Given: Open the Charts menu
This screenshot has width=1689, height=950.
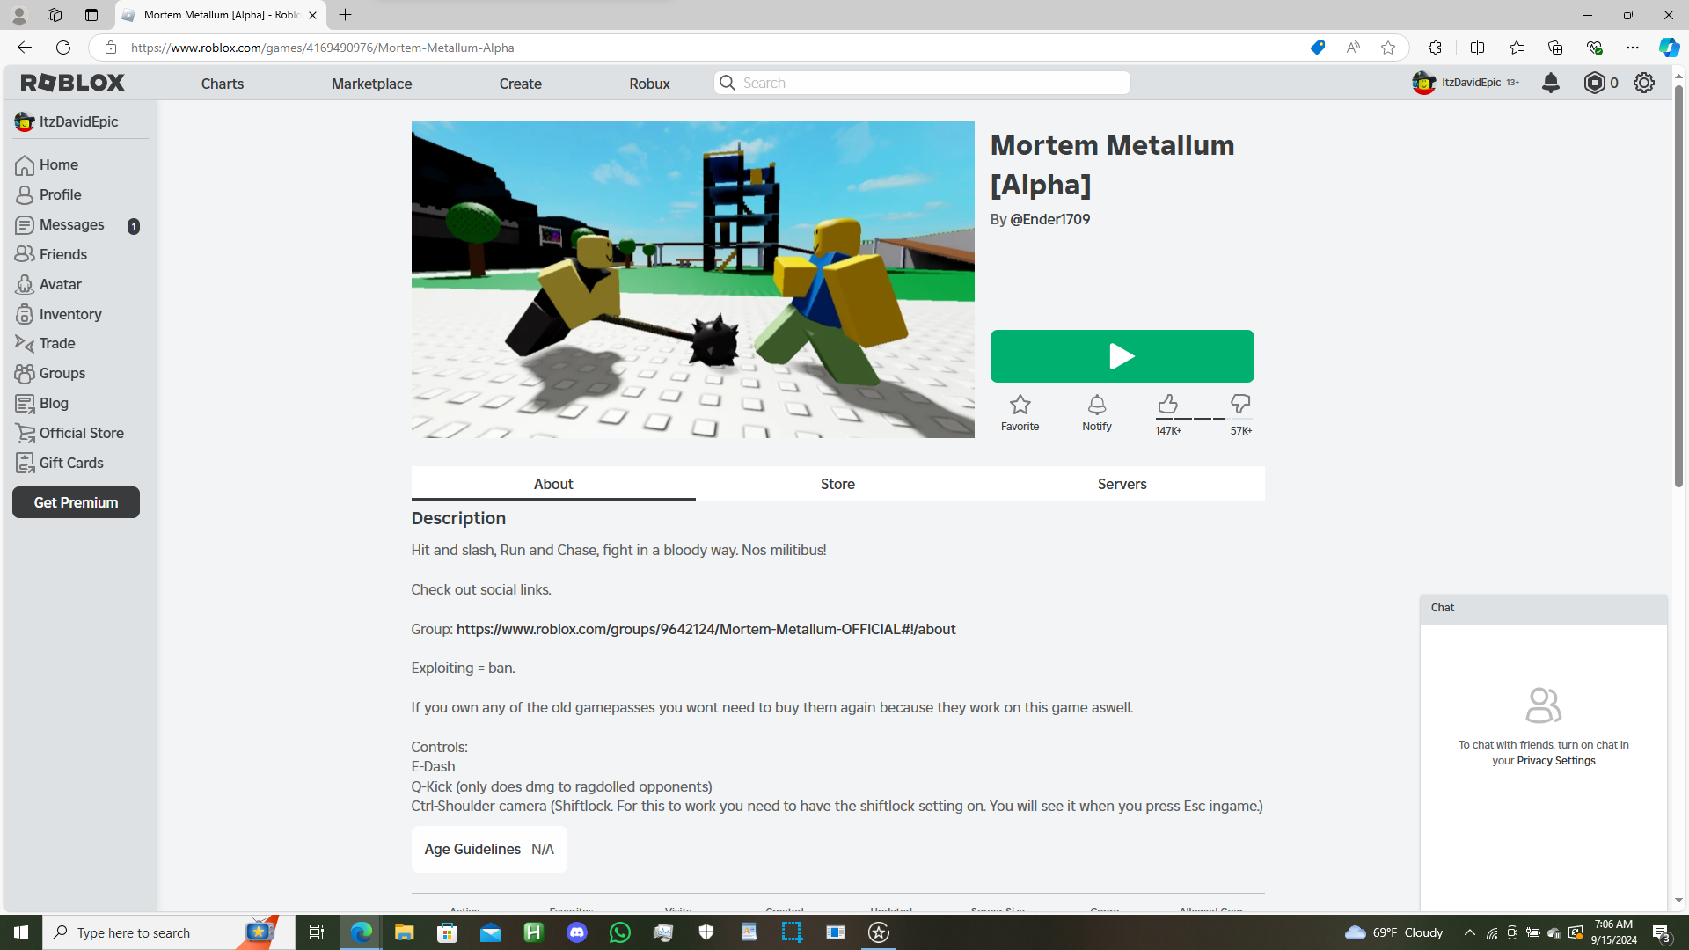Looking at the screenshot, I should tap(223, 84).
